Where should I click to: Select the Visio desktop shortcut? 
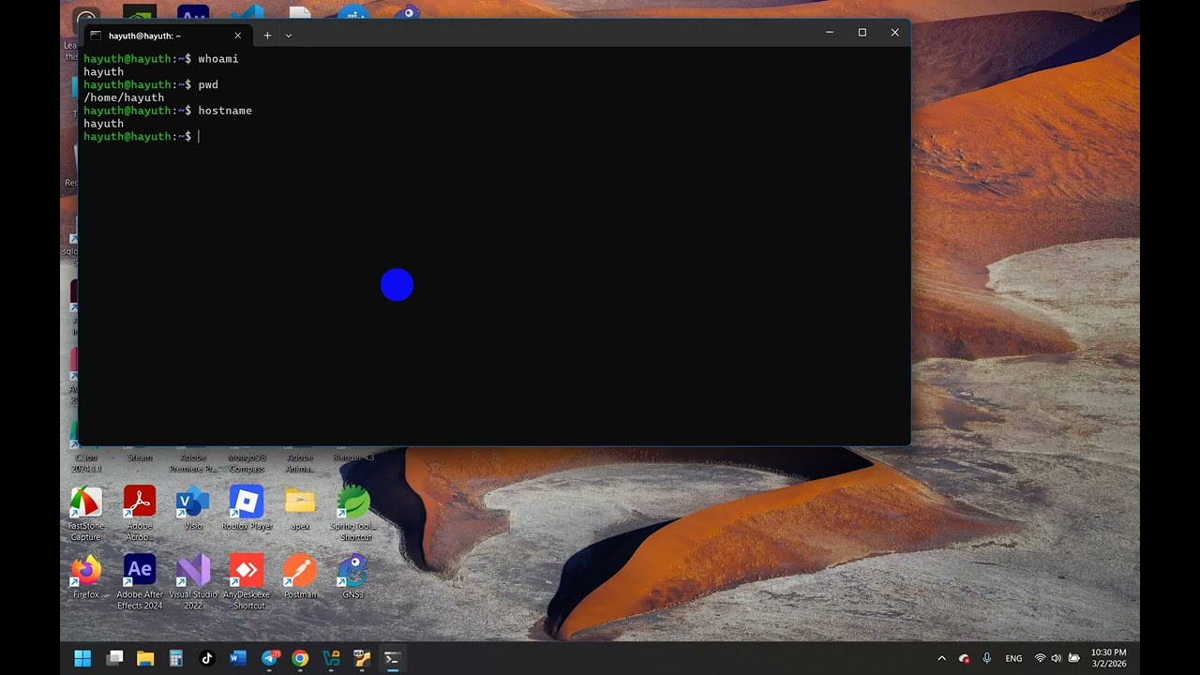[x=193, y=508]
